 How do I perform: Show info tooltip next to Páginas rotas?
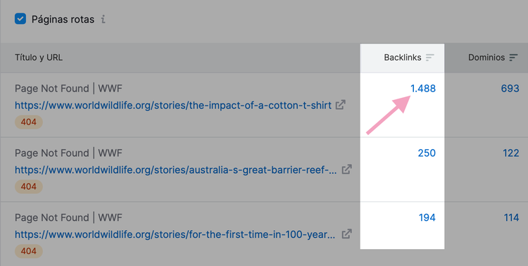point(103,19)
